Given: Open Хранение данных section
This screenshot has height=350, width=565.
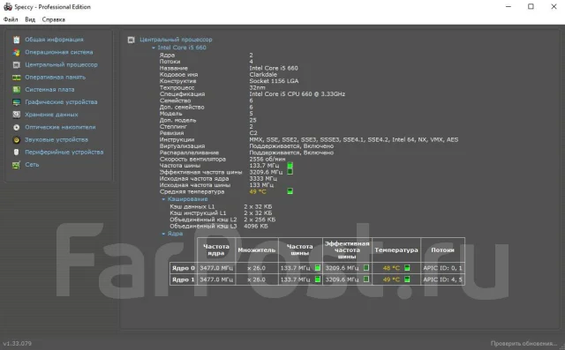Looking at the screenshot, I should (x=51, y=115).
